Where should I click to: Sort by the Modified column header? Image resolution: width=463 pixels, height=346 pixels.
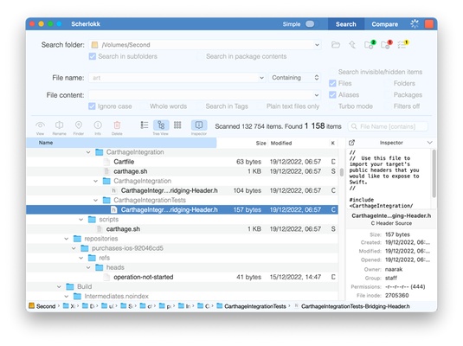281,144
